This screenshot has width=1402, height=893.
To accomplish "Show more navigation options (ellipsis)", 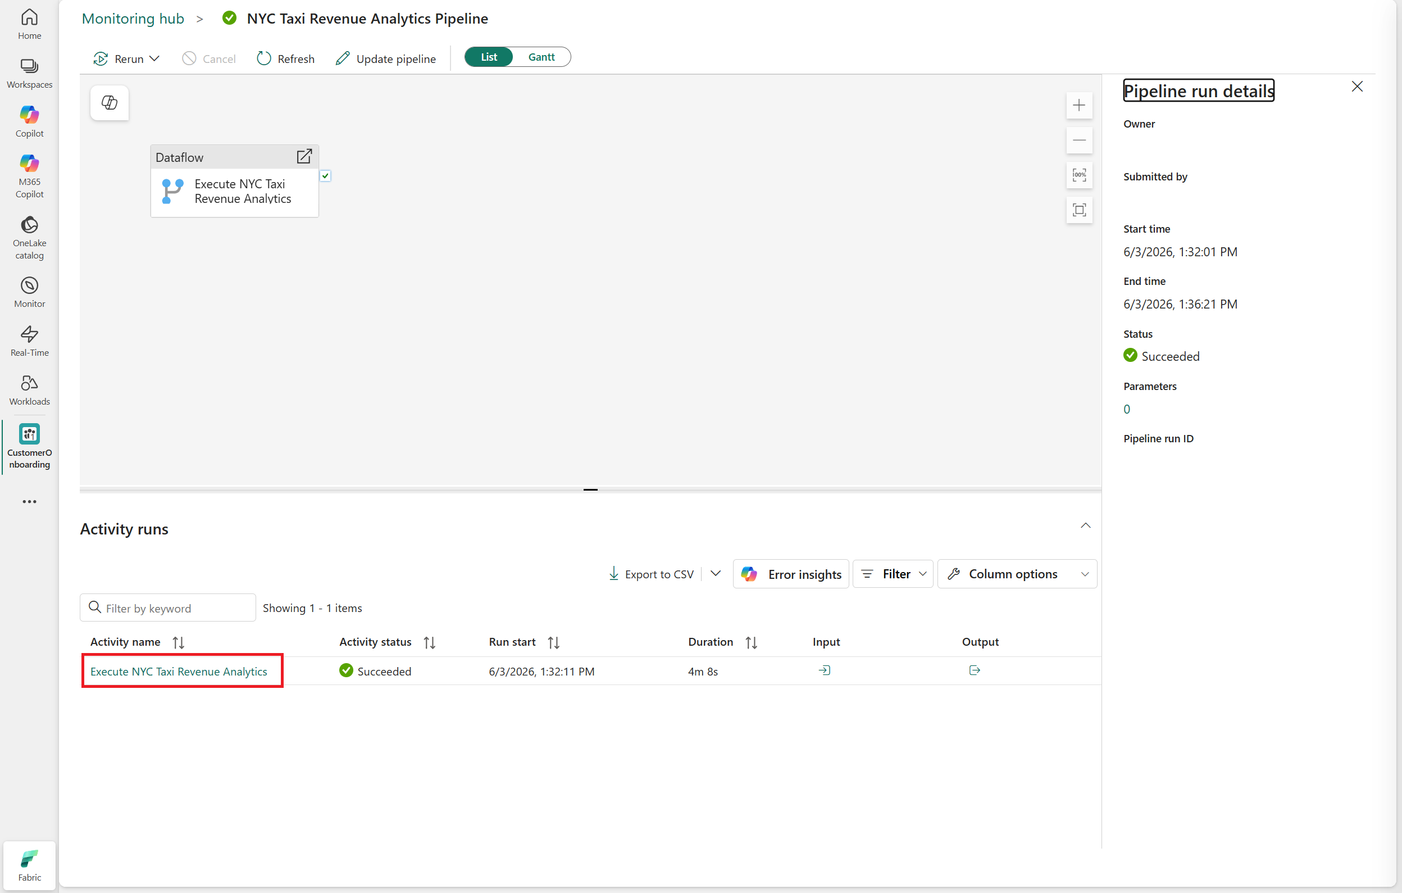I will (x=29, y=501).
